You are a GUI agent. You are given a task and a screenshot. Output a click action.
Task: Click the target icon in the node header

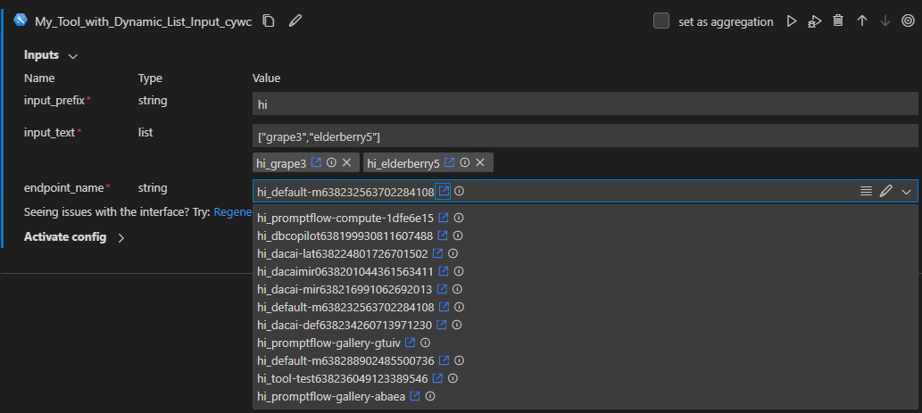tap(908, 21)
